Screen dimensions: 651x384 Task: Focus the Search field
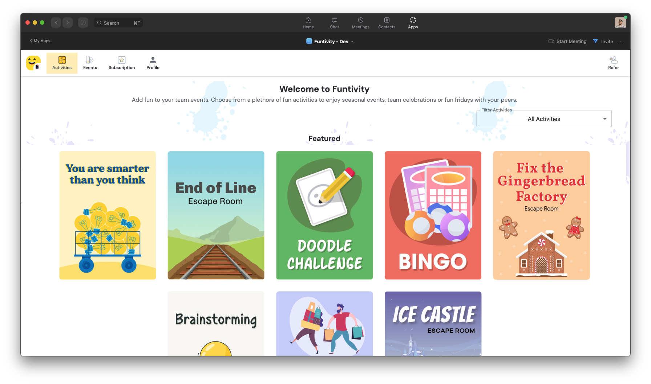coord(118,23)
